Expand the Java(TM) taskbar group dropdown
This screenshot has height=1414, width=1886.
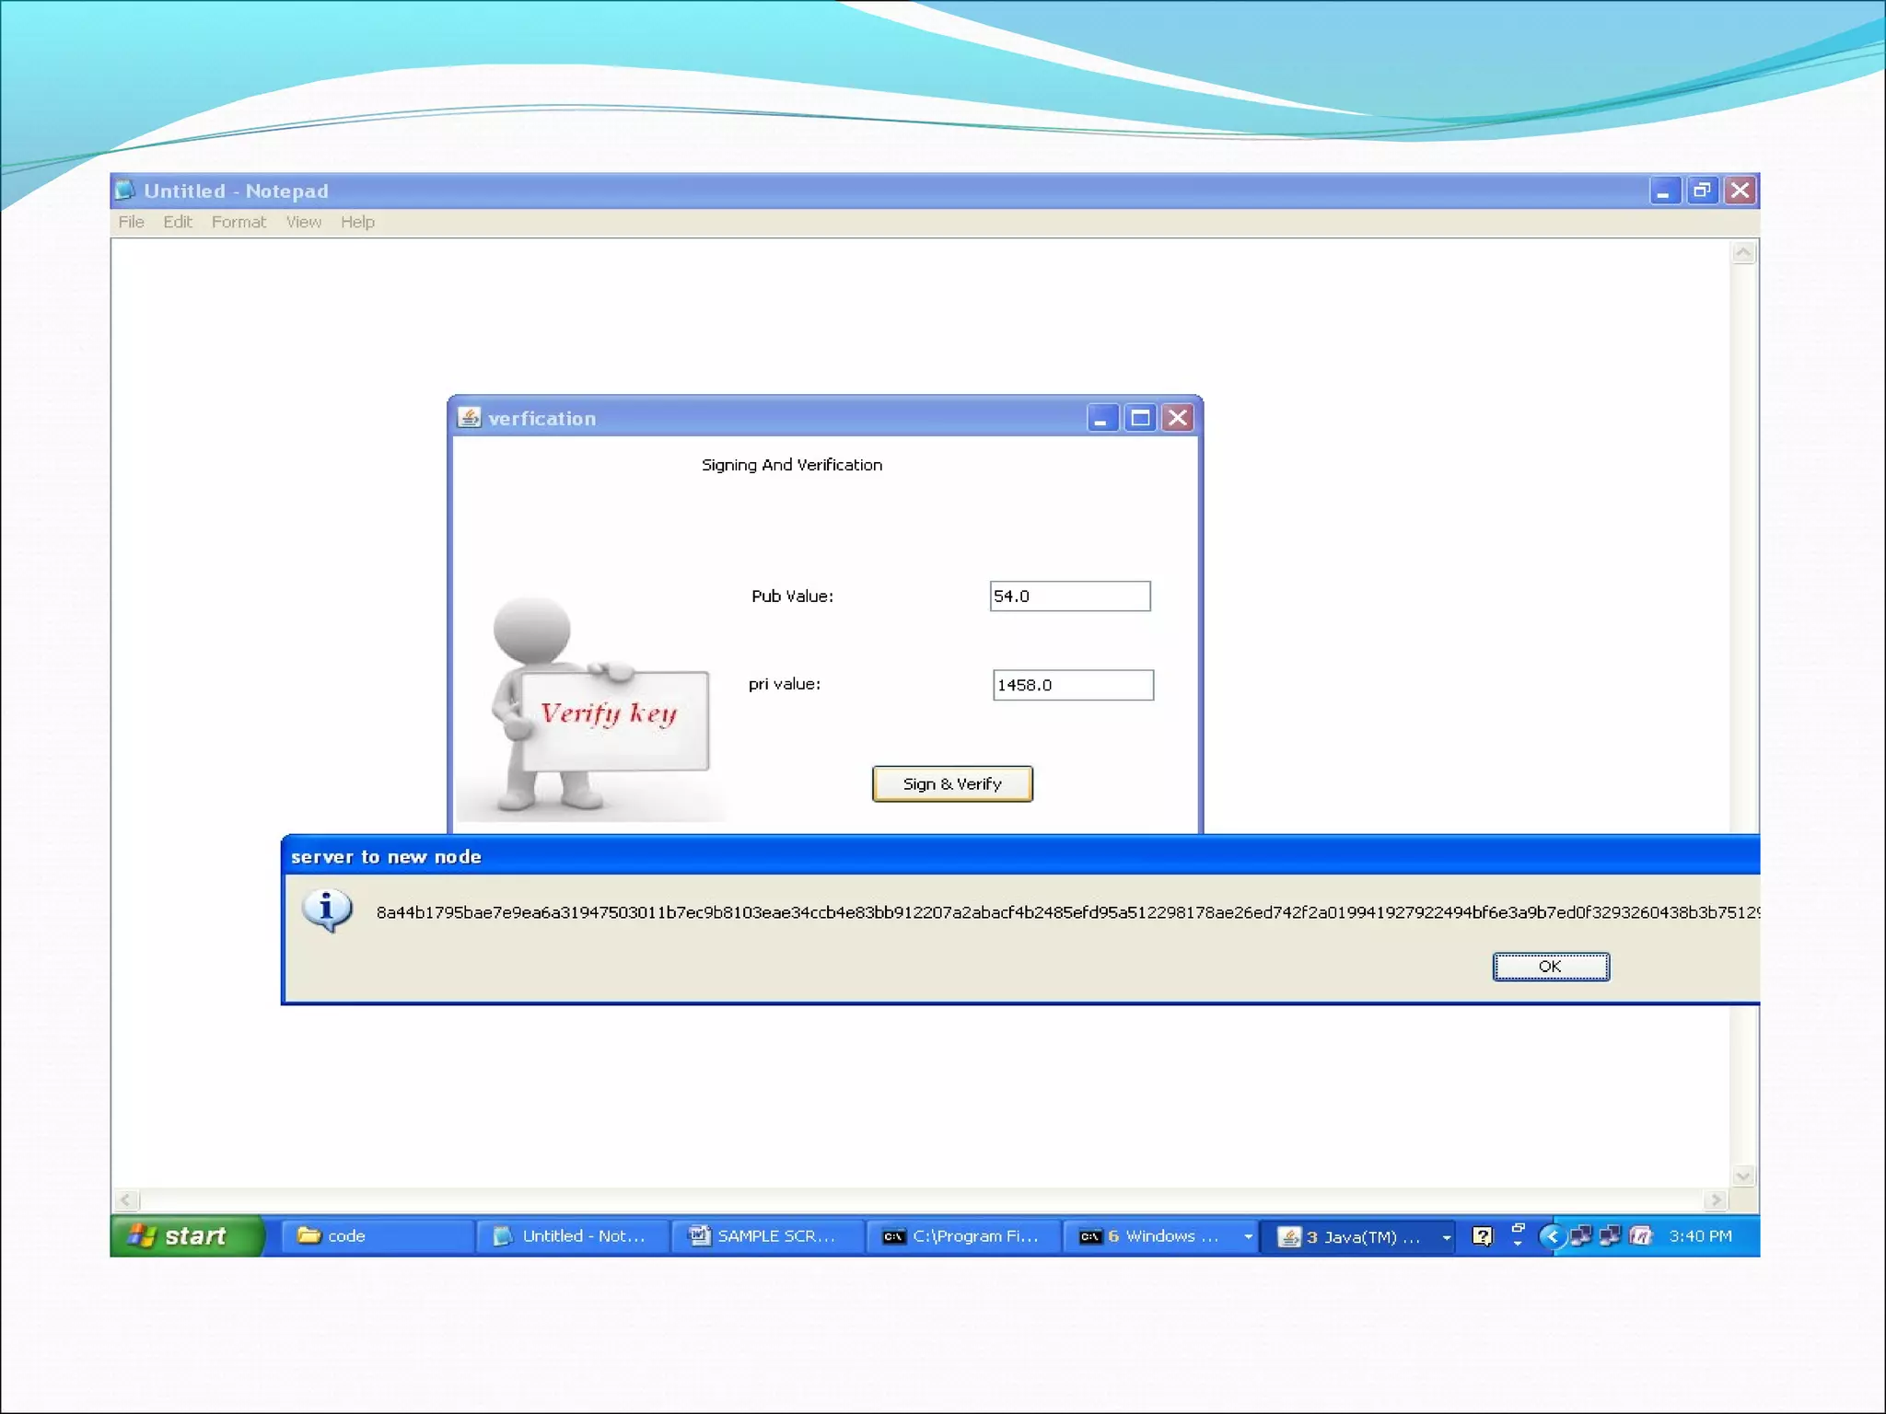pyautogui.click(x=1446, y=1237)
